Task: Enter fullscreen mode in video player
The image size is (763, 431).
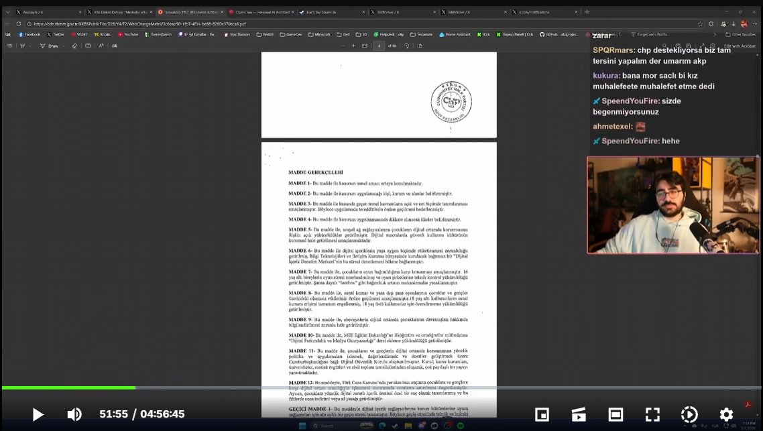Action: point(652,414)
